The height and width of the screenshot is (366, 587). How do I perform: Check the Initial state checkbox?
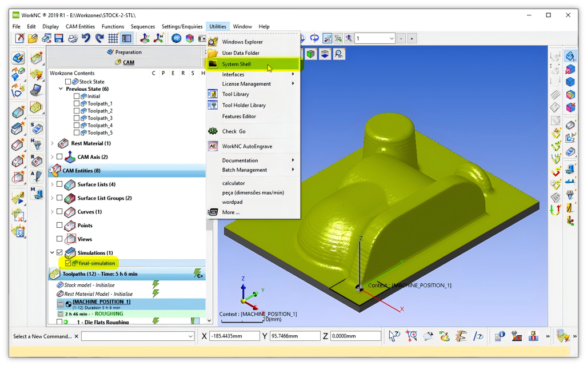(77, 96)
